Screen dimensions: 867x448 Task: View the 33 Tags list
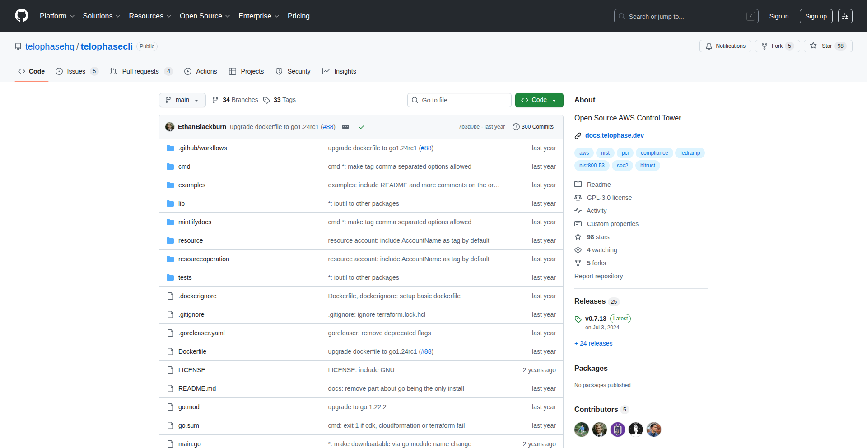coord(280,100)
